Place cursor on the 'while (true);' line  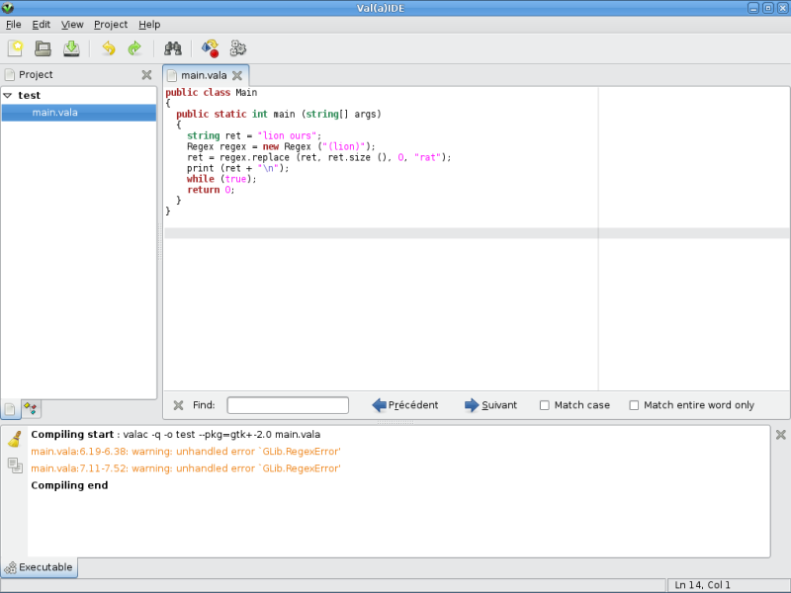pyautogui.click(x=221, y=179)
